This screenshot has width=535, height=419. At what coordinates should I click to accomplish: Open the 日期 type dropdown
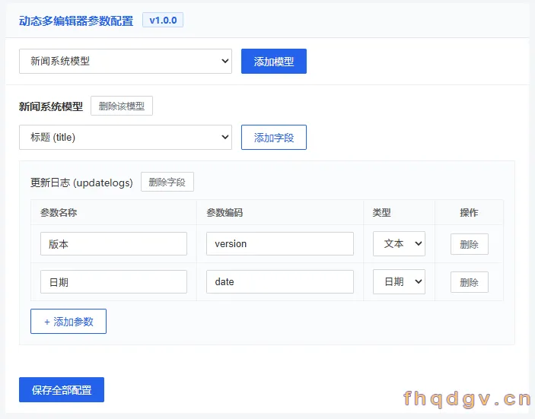click(x=399, y=282)
